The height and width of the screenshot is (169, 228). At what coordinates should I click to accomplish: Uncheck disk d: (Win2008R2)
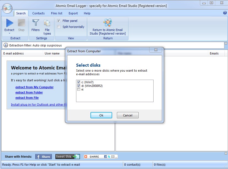click(79, 86)
